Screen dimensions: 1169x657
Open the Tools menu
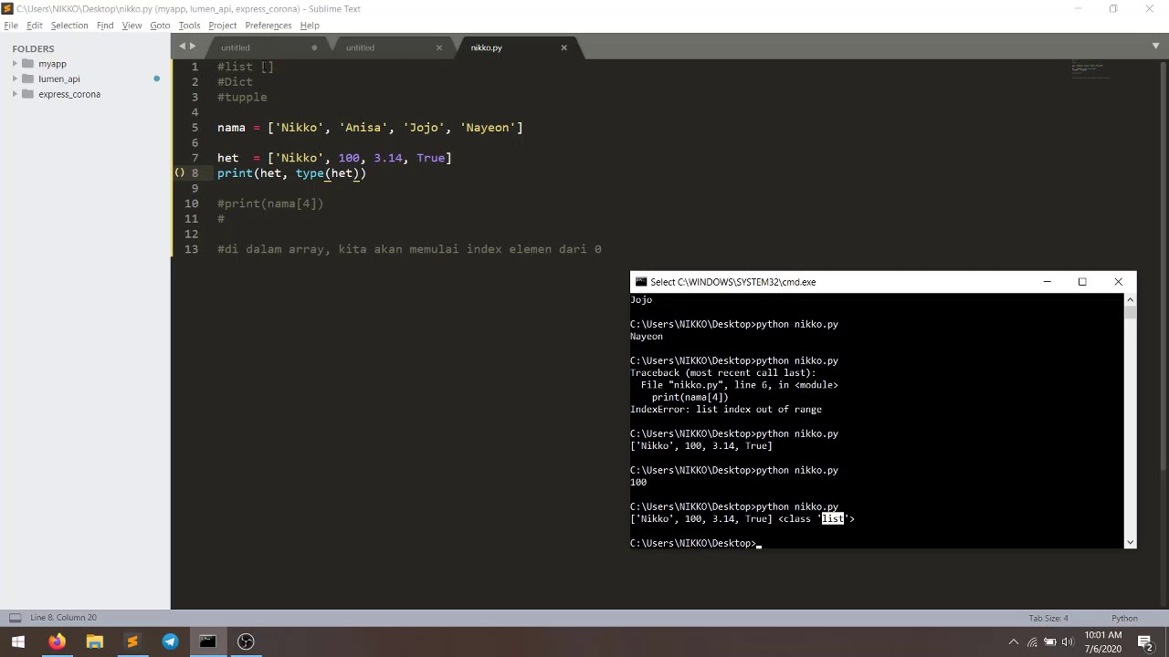coord(189,26)
